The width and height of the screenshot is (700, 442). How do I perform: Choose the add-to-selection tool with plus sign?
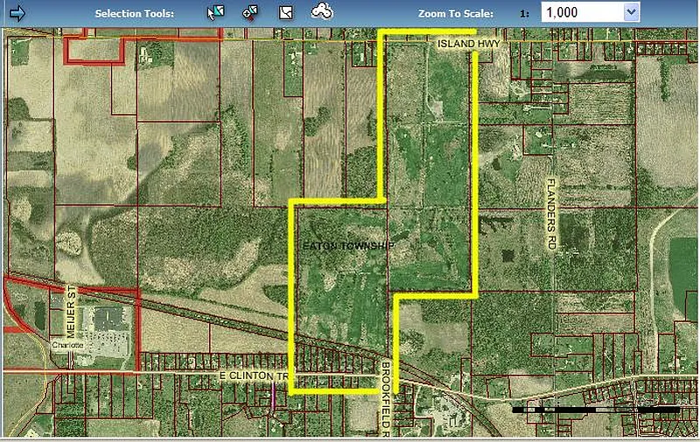tap(250, 12)
